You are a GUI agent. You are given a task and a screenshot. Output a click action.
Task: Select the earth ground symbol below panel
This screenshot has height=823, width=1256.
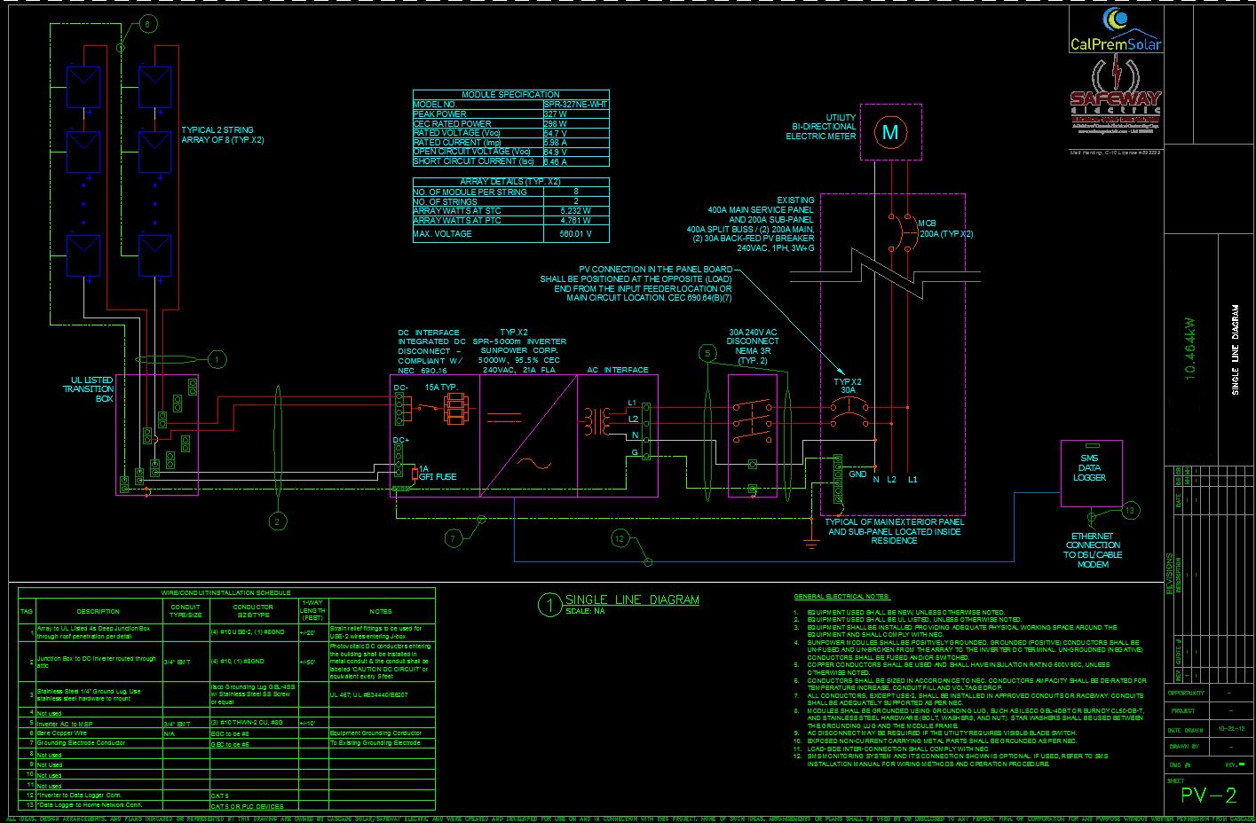(x=810, y=541)
